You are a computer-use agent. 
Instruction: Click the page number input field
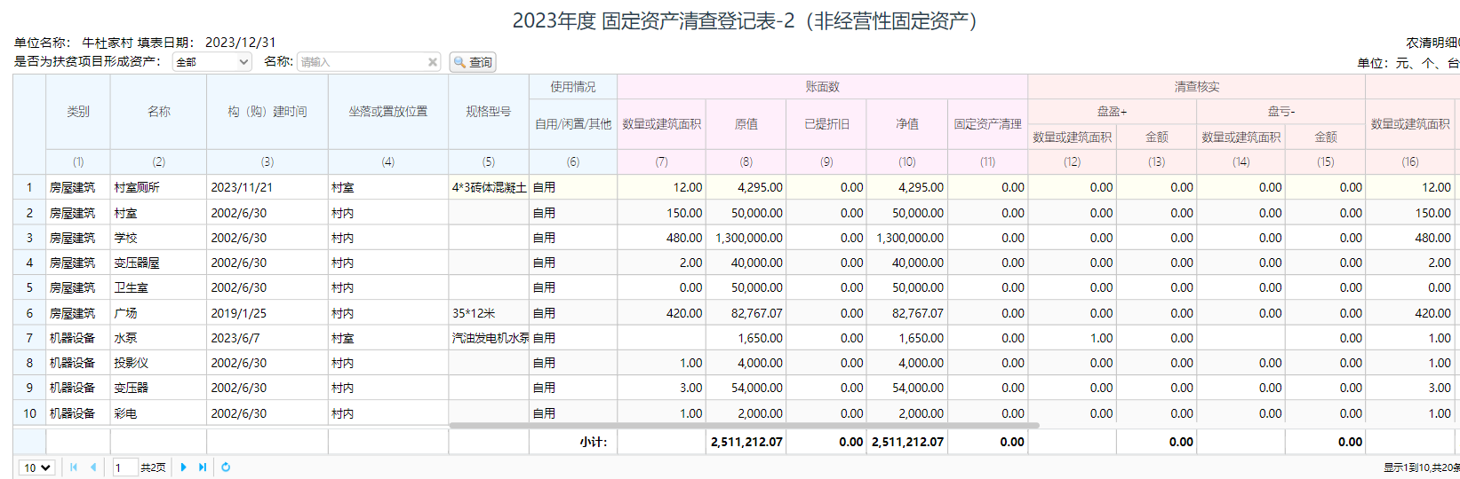click(x=124, y=467)
